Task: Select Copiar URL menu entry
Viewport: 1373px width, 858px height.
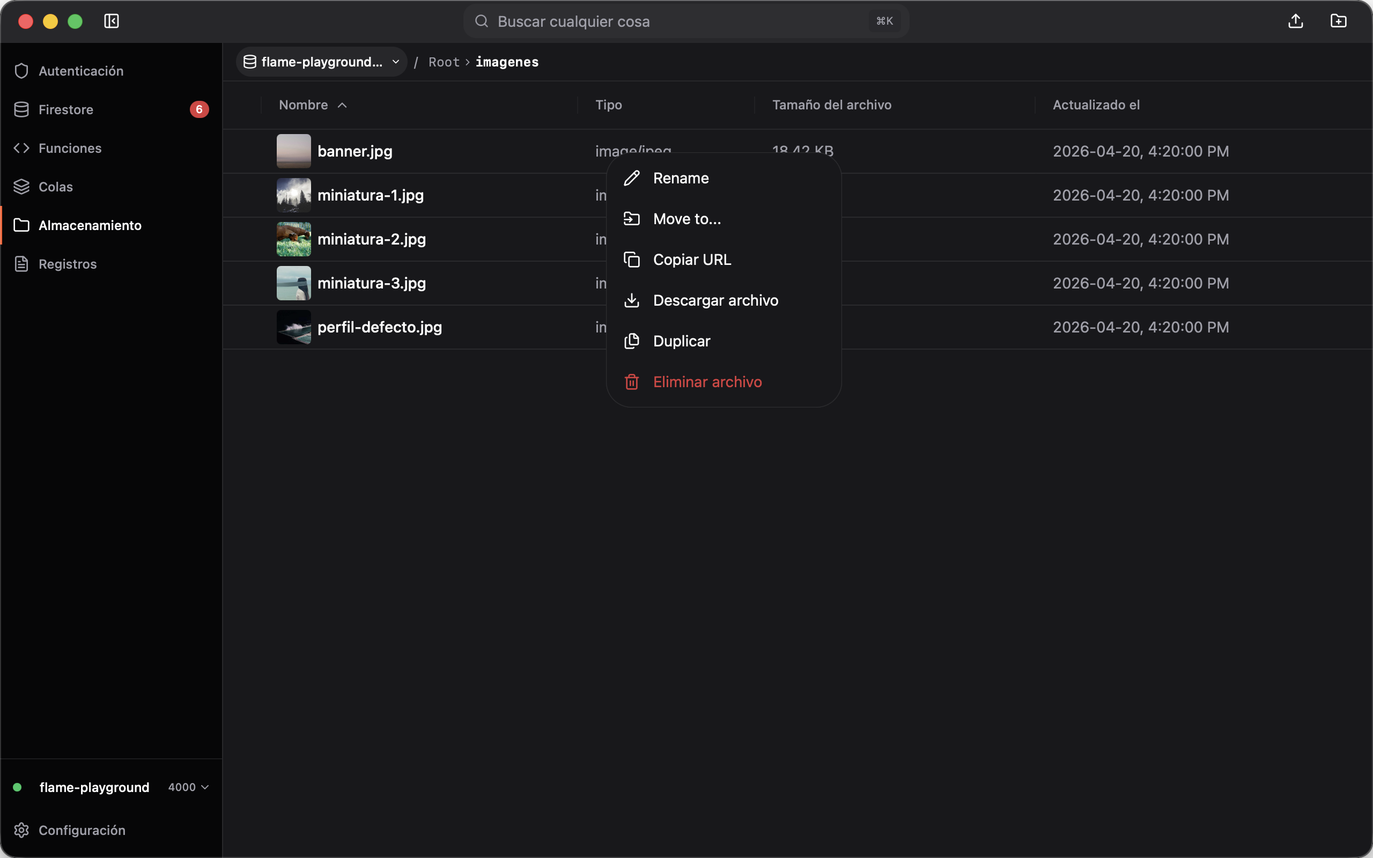Action: 724,260
